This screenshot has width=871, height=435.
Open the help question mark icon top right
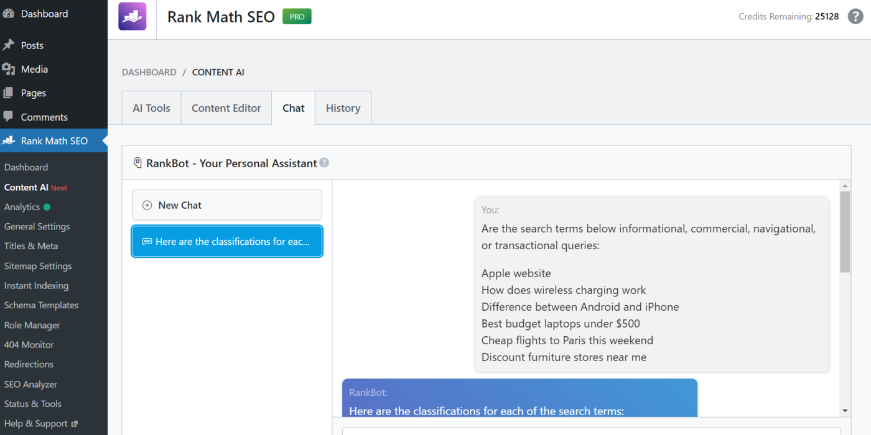pyautogui.click(x=855, y=16)
